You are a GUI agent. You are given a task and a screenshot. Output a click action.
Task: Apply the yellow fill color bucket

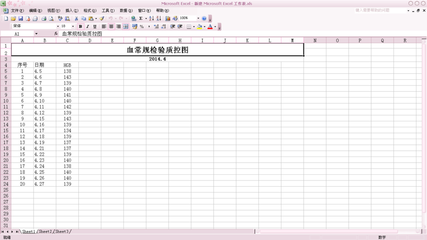pyautogui.click(x=200, y=26)
